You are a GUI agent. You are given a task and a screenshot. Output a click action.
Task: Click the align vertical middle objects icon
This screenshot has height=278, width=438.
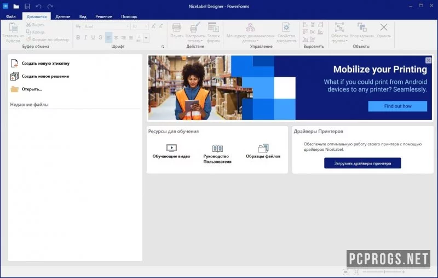click(x=313, y=32)
